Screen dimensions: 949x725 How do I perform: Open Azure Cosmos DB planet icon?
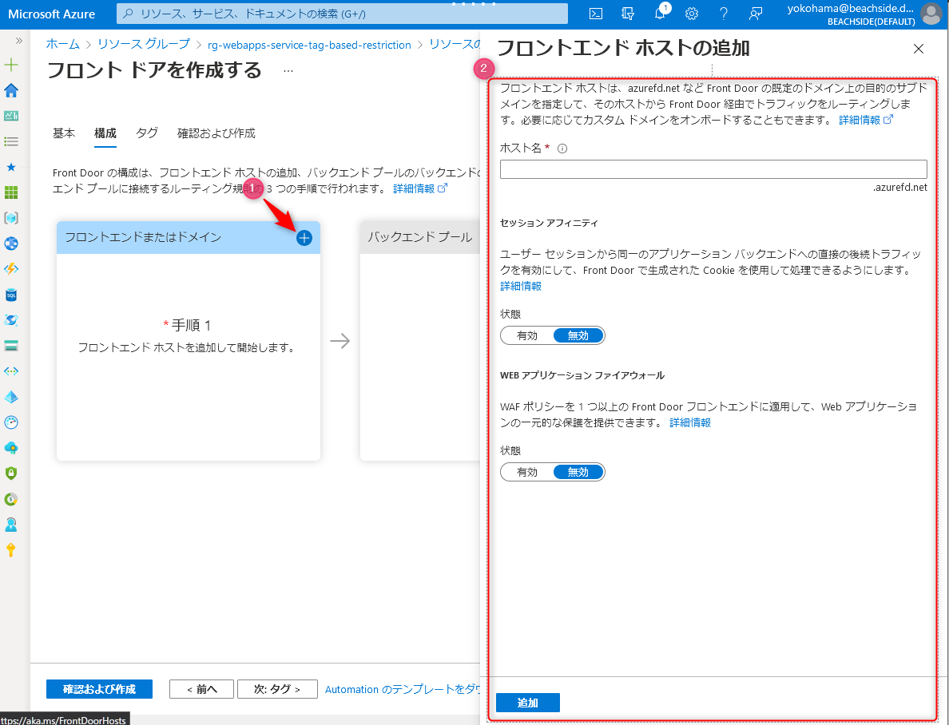(x=11, y=320)
